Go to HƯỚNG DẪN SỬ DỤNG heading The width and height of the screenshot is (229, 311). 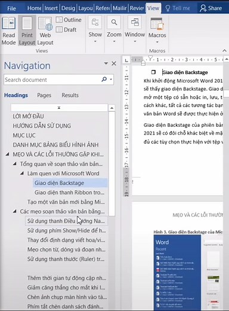(x=42, y=126)
